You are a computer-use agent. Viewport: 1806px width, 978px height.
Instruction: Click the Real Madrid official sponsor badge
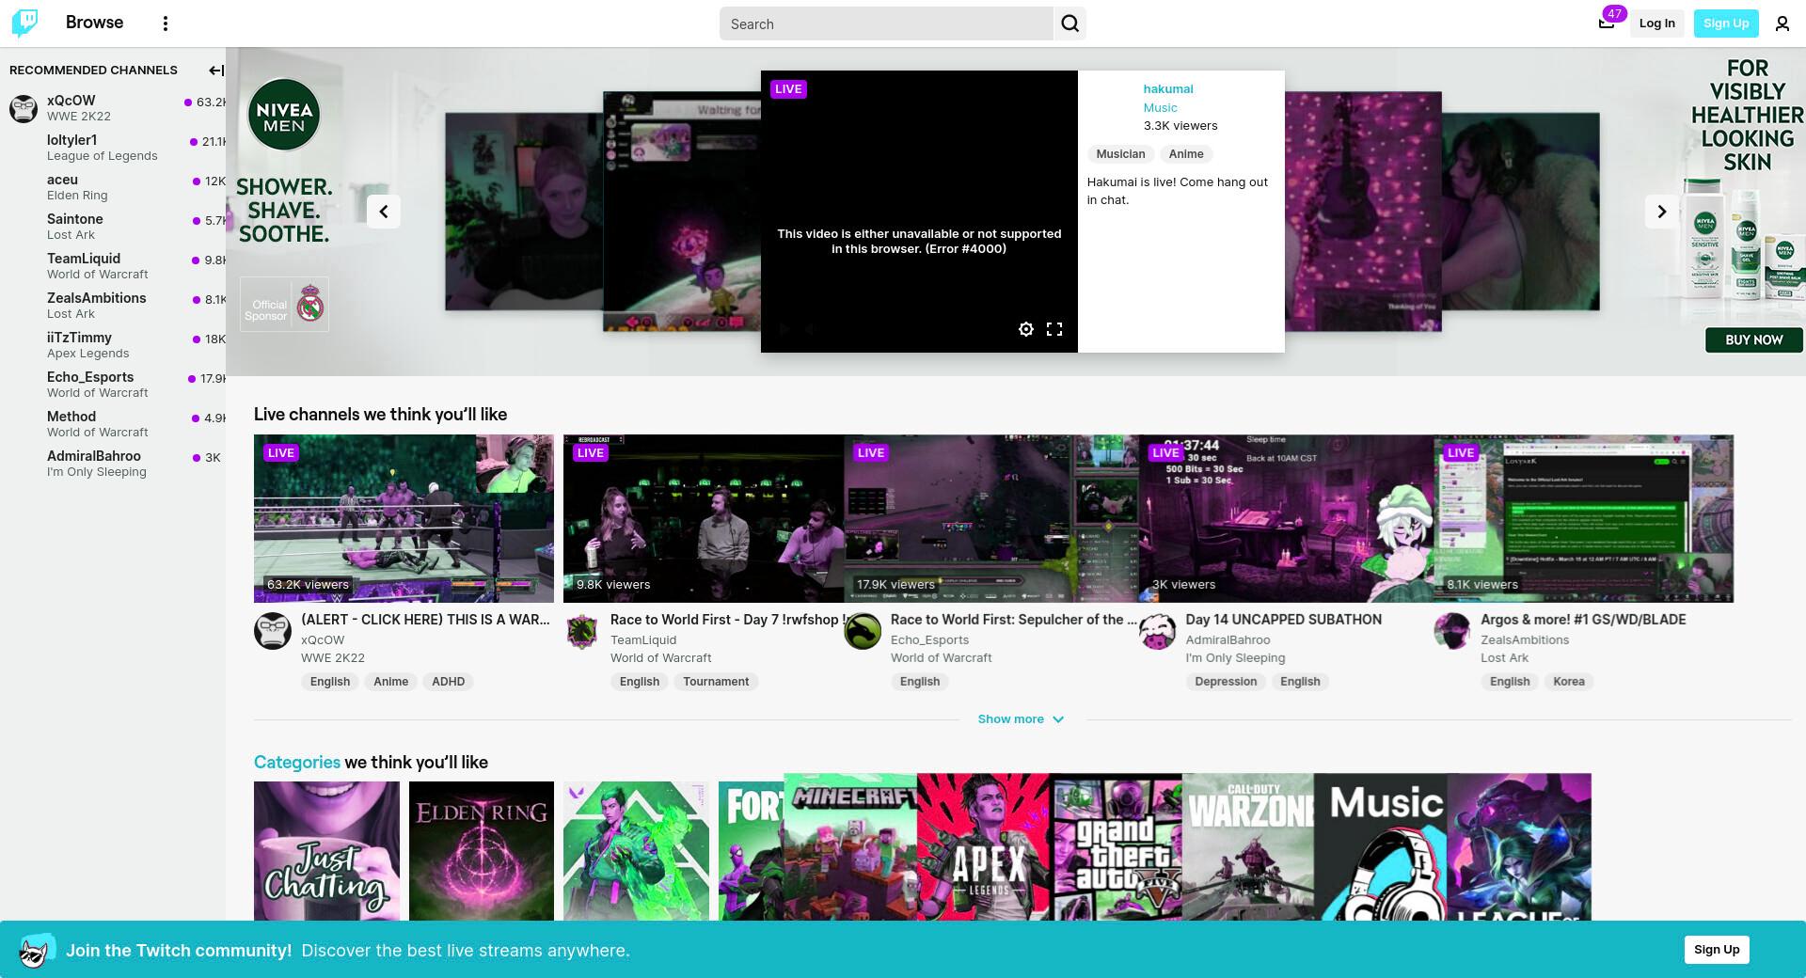click(284, 305)
